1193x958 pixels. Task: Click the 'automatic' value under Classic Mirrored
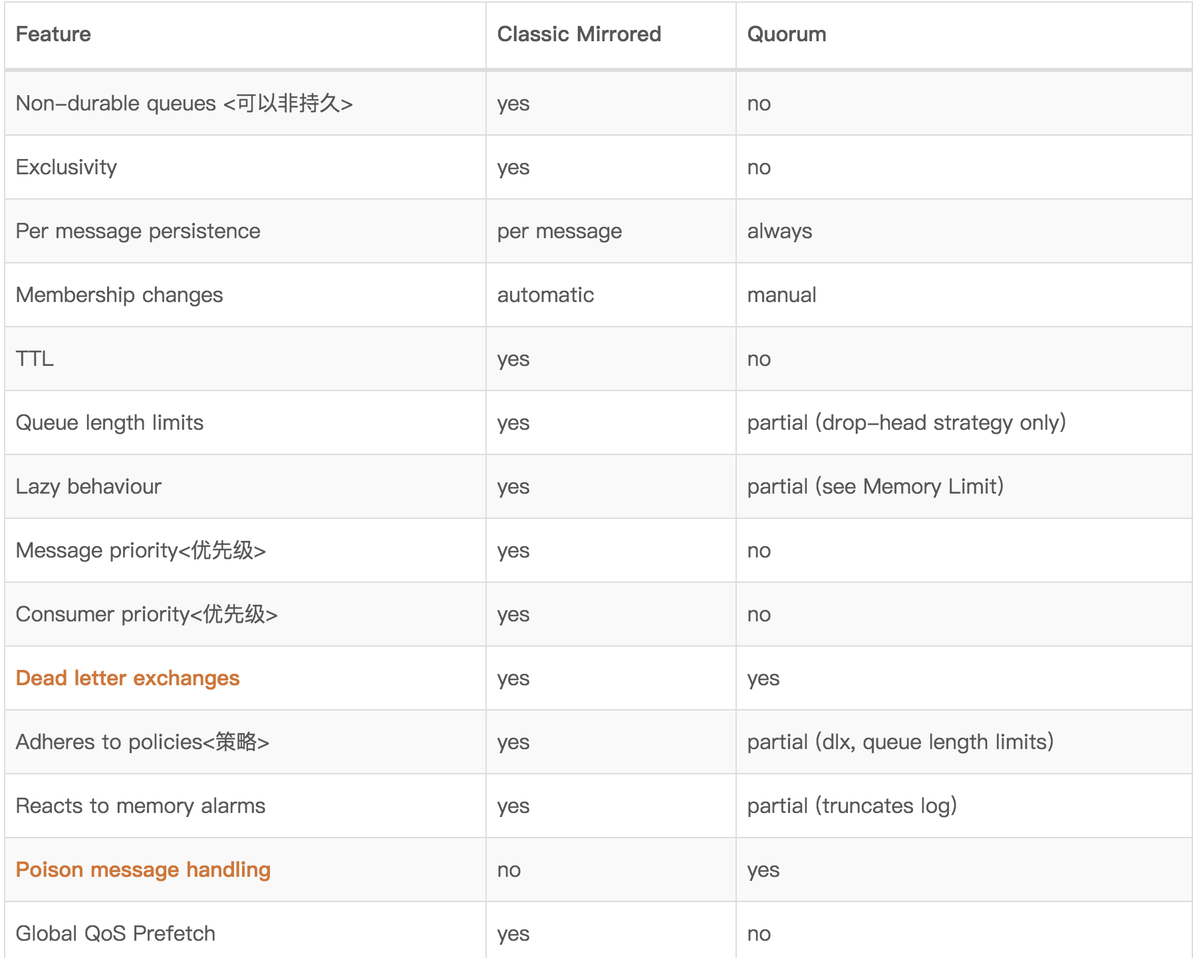[545, 295]
